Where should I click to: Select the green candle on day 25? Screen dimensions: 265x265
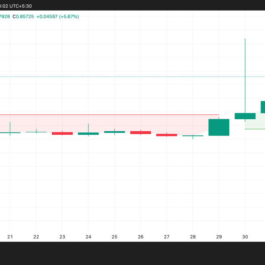tap(114, 132)
